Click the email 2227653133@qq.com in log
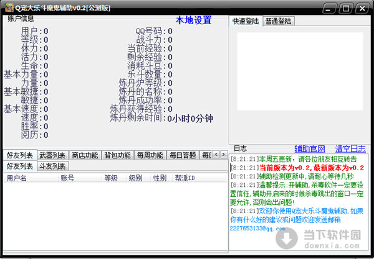The height and width of the screenshot is (259, 374). (257, 229)
